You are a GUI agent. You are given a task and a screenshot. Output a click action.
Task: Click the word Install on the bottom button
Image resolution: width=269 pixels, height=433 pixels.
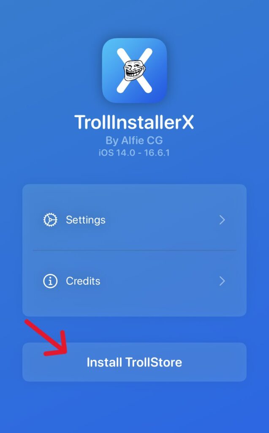(104, 362)
